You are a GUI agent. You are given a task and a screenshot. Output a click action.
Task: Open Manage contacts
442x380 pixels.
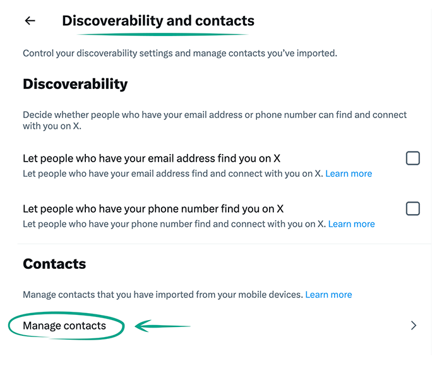click(64, 326)
